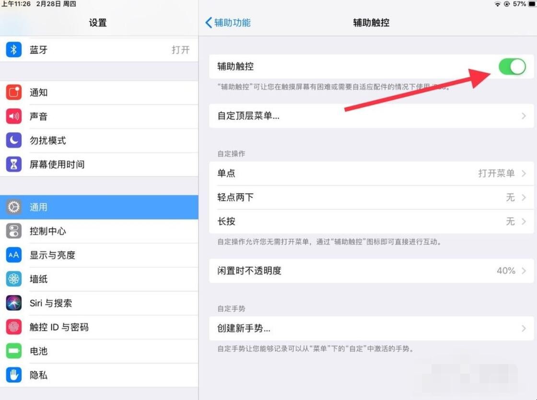
Task: Tap the battery indicator in status bar
Action: pos(533,4)
